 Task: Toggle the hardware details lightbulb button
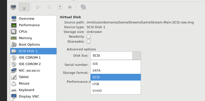(24, 7)
